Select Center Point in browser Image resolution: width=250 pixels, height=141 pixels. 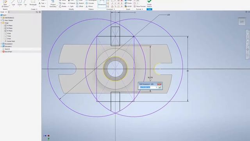[x=10, y=41]
